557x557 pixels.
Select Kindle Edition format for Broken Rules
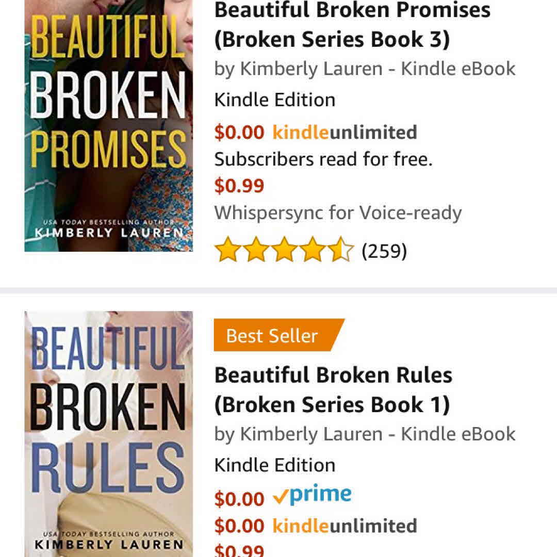(x=275, y=465)
